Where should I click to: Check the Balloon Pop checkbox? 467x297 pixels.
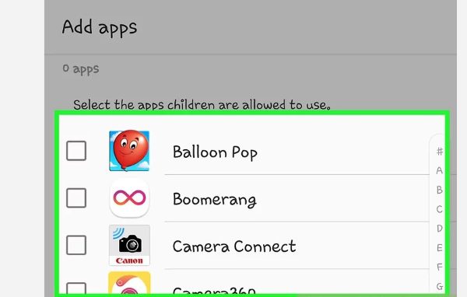coord(76,151)
